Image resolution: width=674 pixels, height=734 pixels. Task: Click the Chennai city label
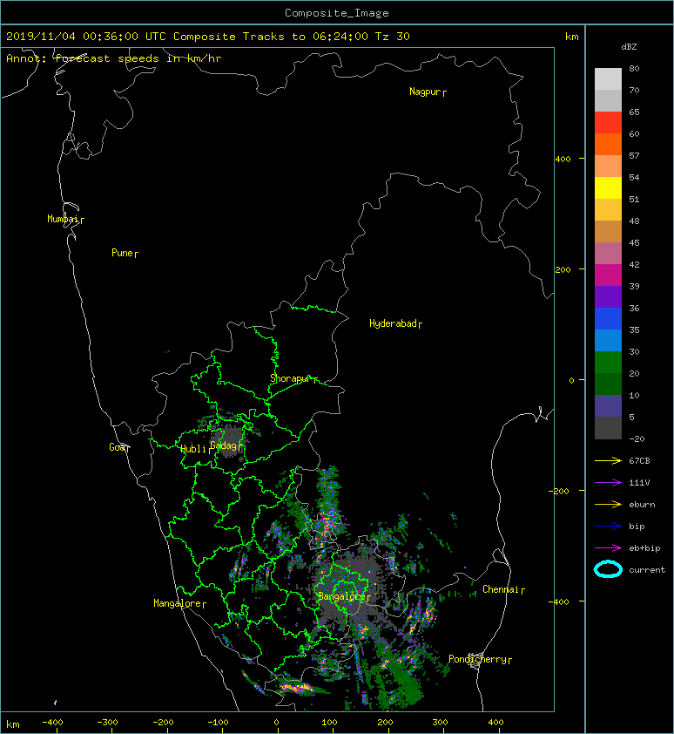point(503,589)
